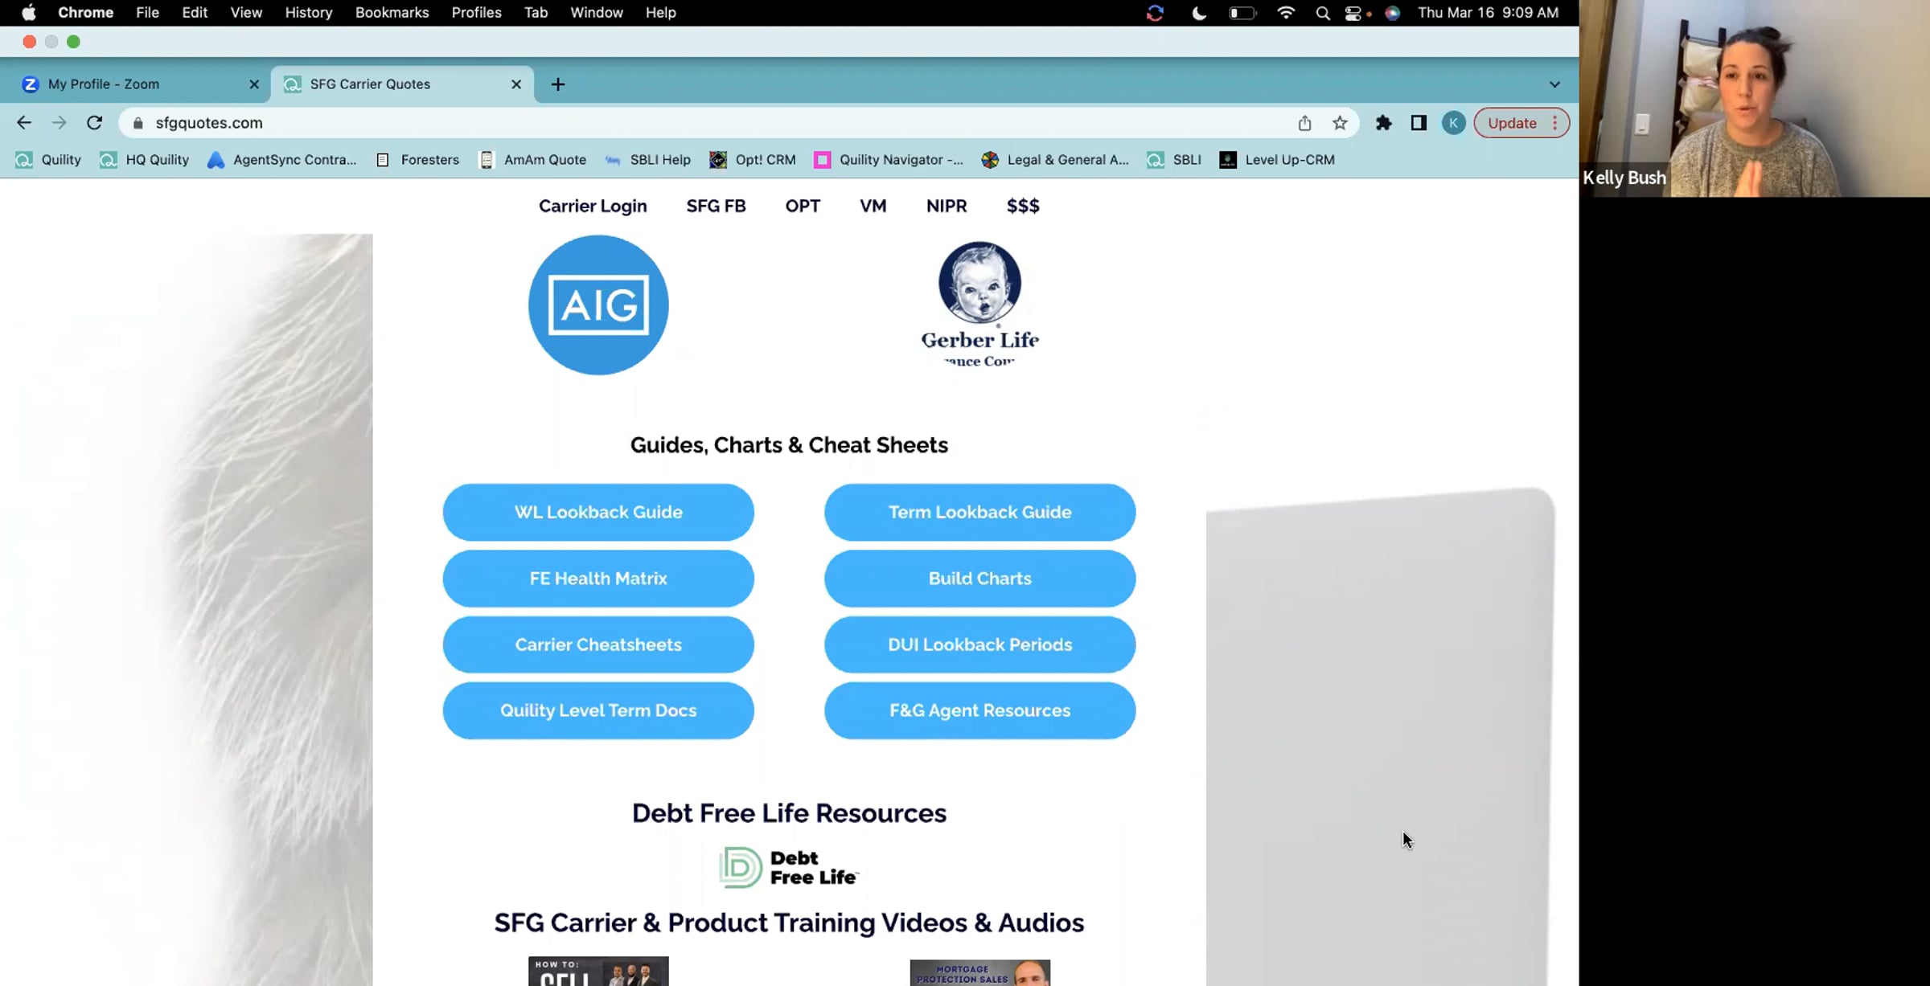Go back with the browser back arrow
The image size is (1930, 986).
[x=24, y=123]
